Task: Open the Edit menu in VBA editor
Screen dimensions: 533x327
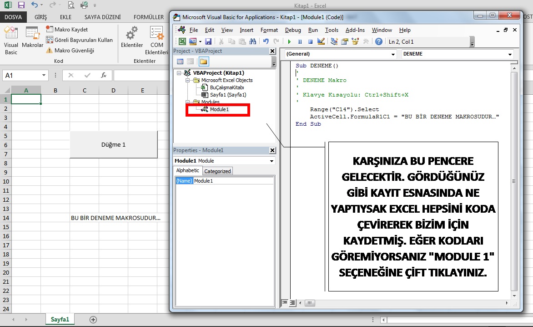Action: tap(209, 30)
